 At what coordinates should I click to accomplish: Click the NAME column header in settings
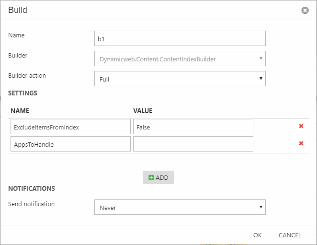(20, 111)
